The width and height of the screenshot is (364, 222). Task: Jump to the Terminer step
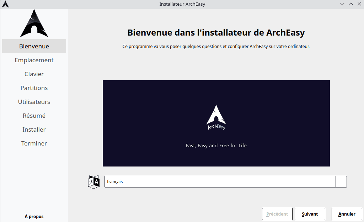click(34, 143)
